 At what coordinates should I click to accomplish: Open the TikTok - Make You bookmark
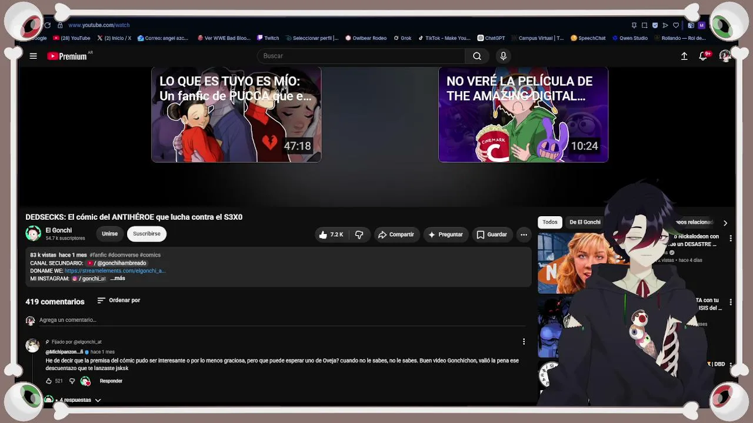pyautogui.click(x=444, y=38)
